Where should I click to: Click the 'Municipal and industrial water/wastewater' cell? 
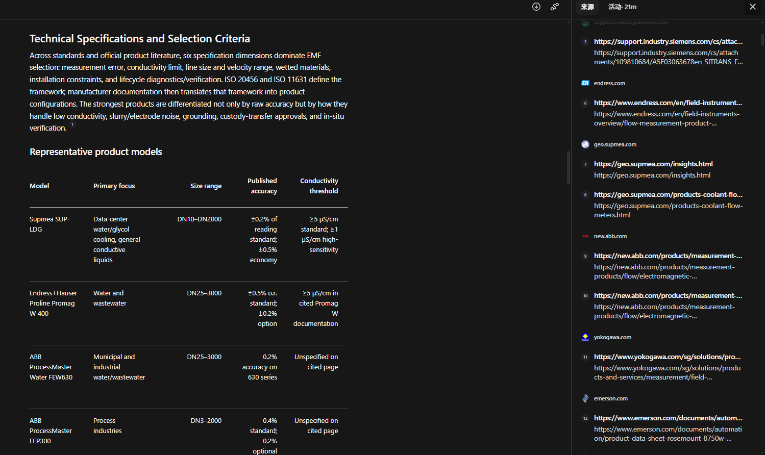point(119,367)
